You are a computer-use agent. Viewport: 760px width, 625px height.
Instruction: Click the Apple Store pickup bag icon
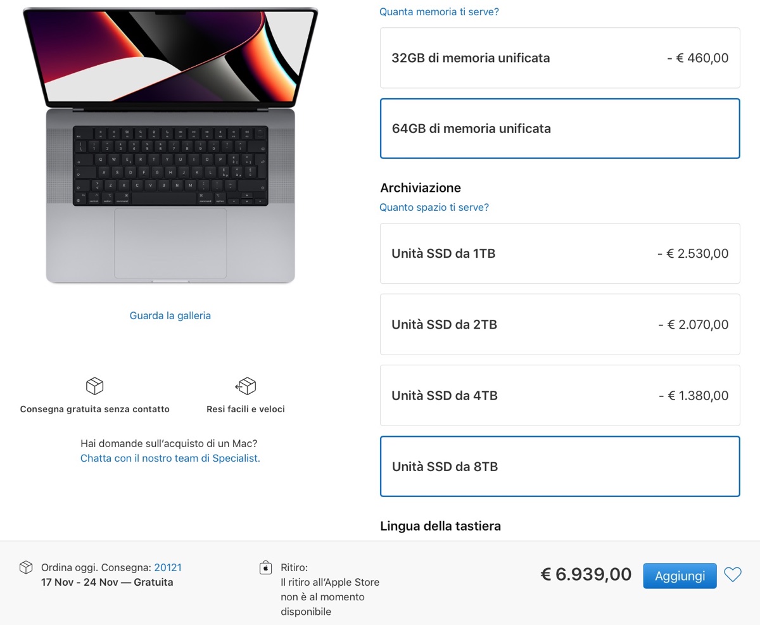tap(266, 568)
